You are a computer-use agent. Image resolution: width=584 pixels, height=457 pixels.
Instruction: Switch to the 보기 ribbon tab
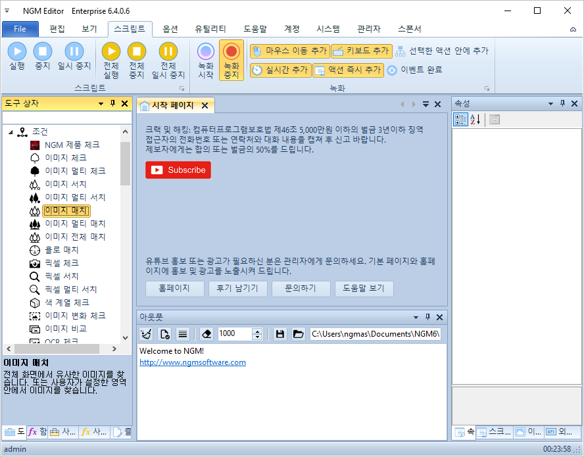point(89,29)
